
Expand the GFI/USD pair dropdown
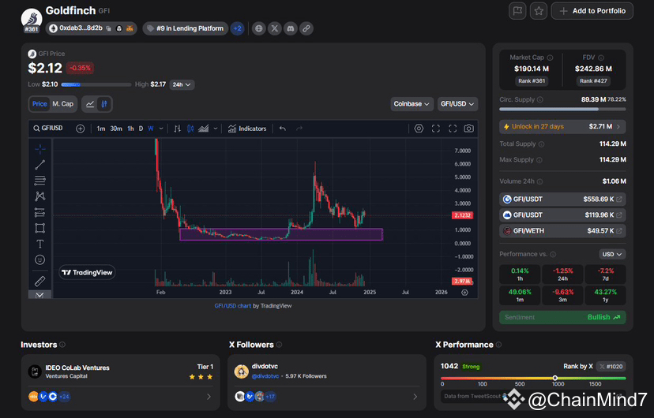(459, 104)
